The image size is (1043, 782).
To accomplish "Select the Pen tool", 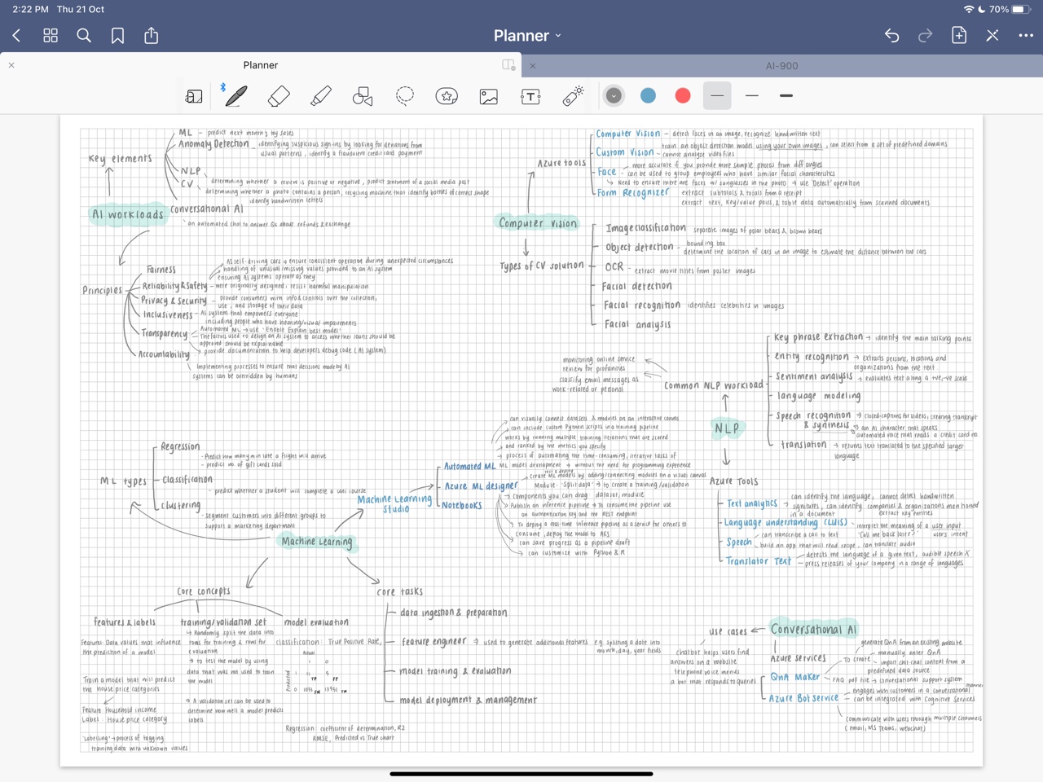I will coord(236,96).
